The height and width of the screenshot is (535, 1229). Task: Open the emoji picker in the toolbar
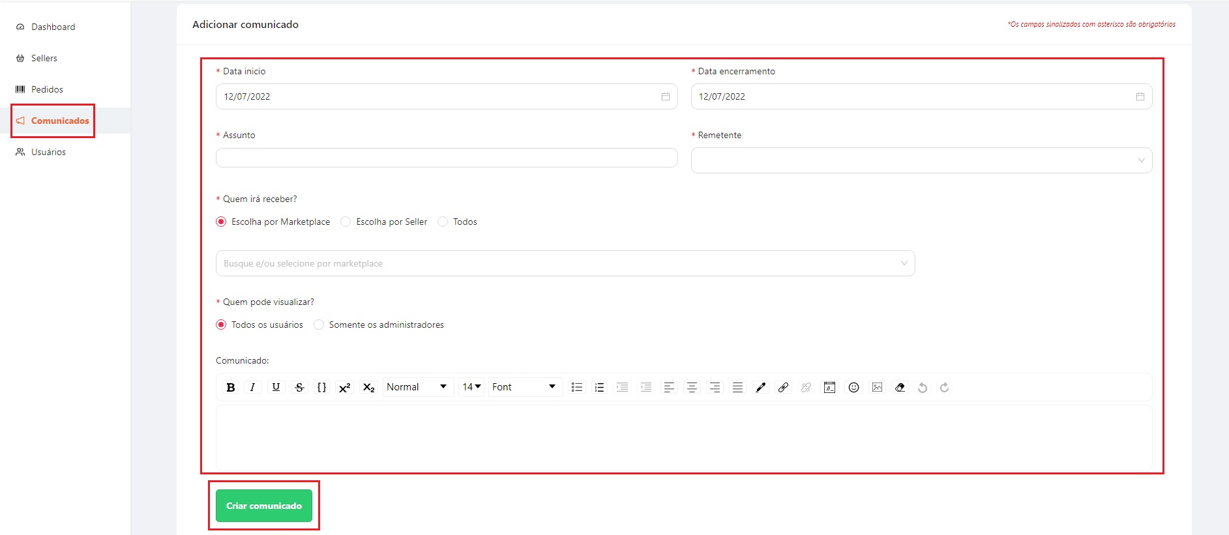point(853,387)
